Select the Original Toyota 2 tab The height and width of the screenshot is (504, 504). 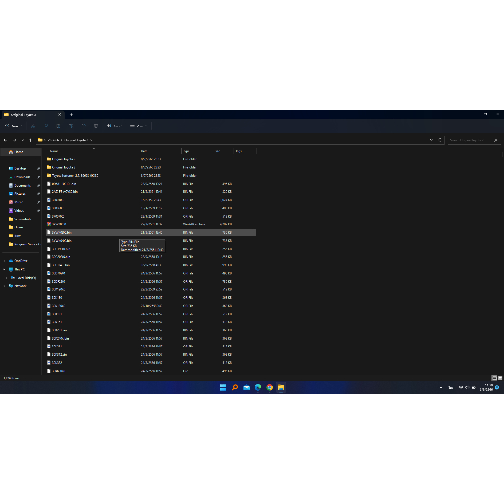[33, 115]
